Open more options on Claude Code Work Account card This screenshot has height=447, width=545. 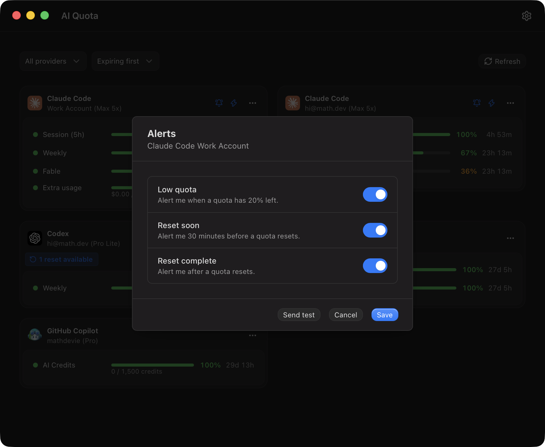pos(253,103)
